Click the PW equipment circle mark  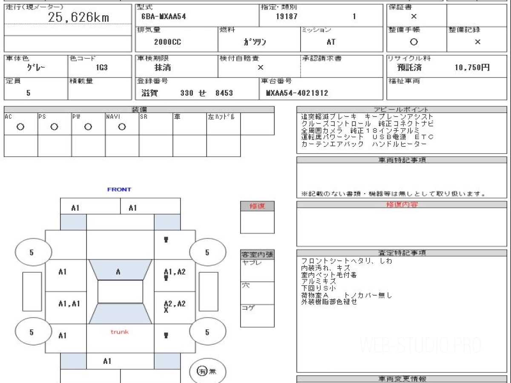tap(88, 127)
